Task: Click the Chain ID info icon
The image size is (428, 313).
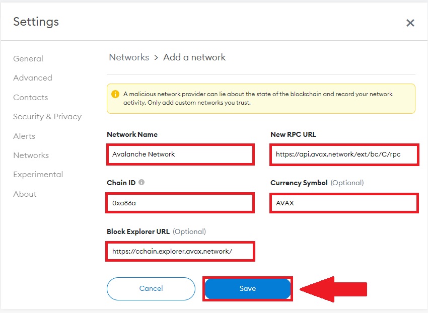Action: [141, 182]
